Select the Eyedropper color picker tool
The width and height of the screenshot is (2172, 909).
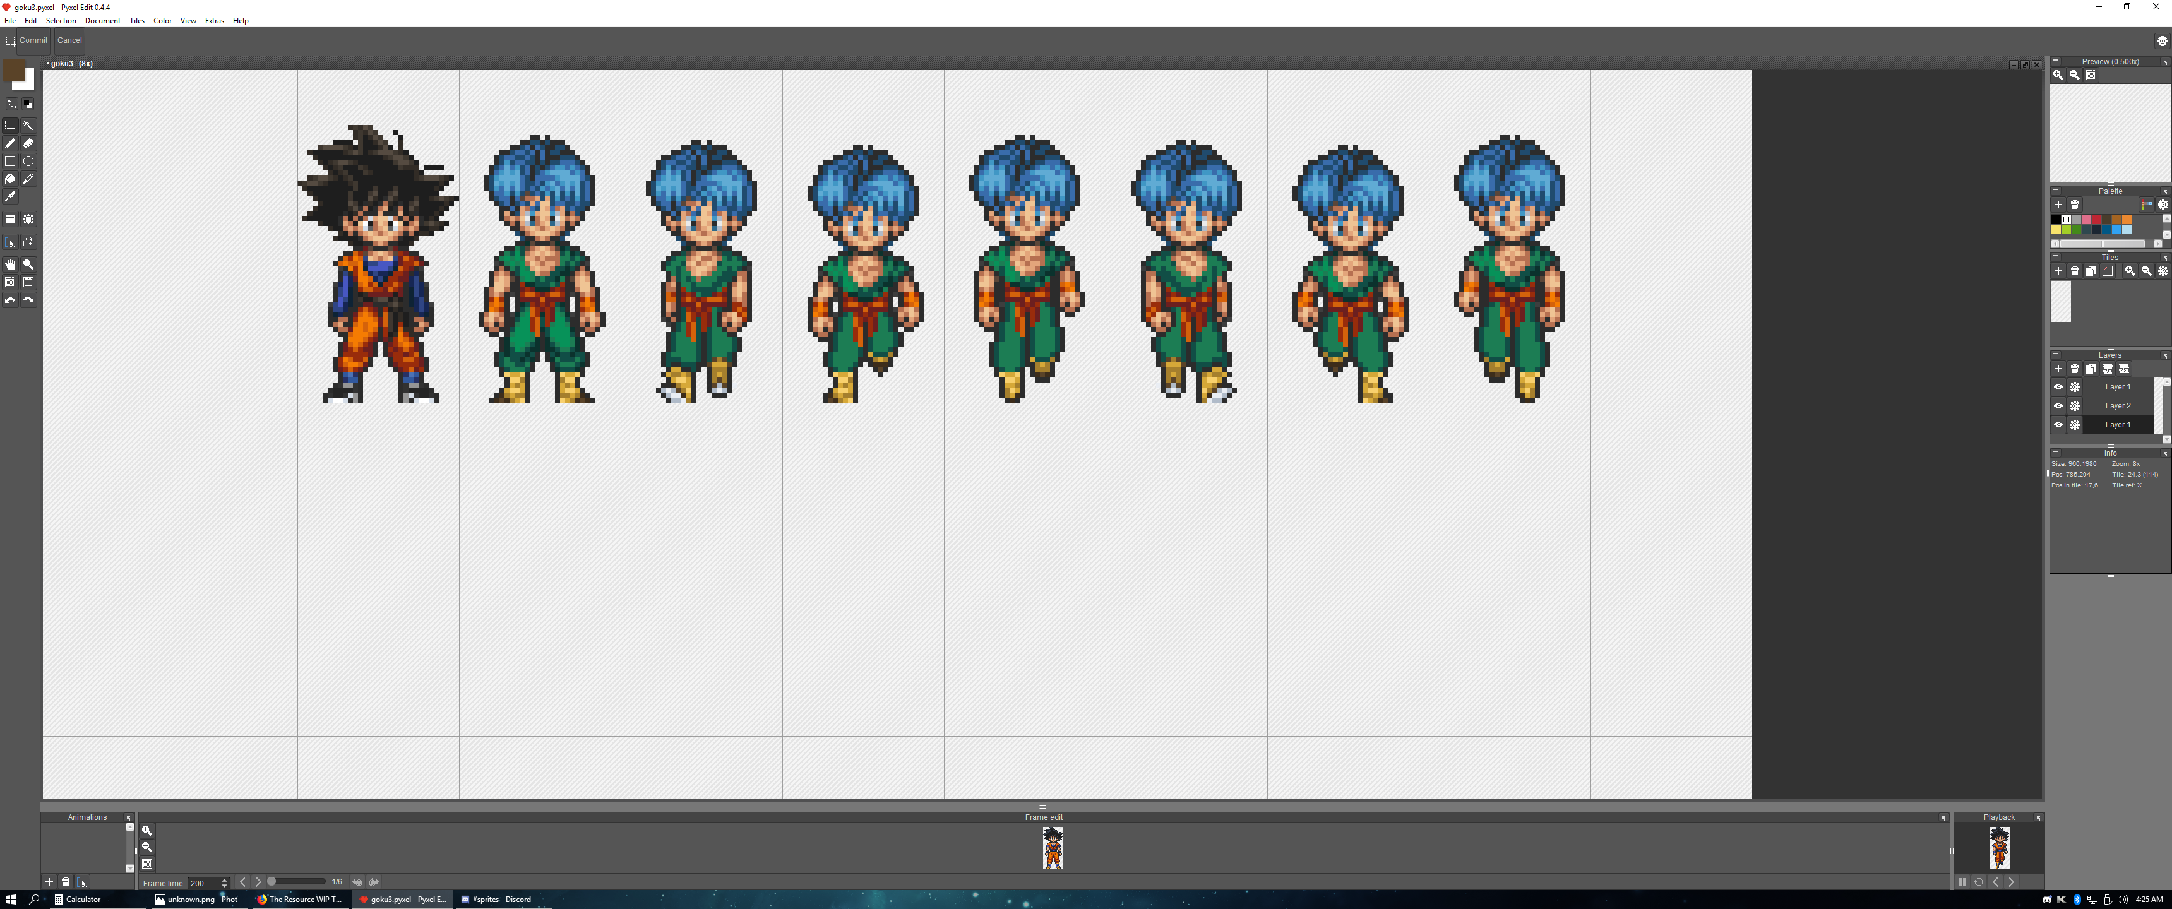pyautogui.click(x=10, y=196)
